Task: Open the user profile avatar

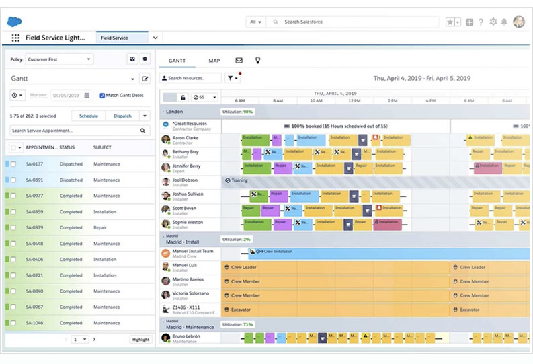Action: coord(519,22)
